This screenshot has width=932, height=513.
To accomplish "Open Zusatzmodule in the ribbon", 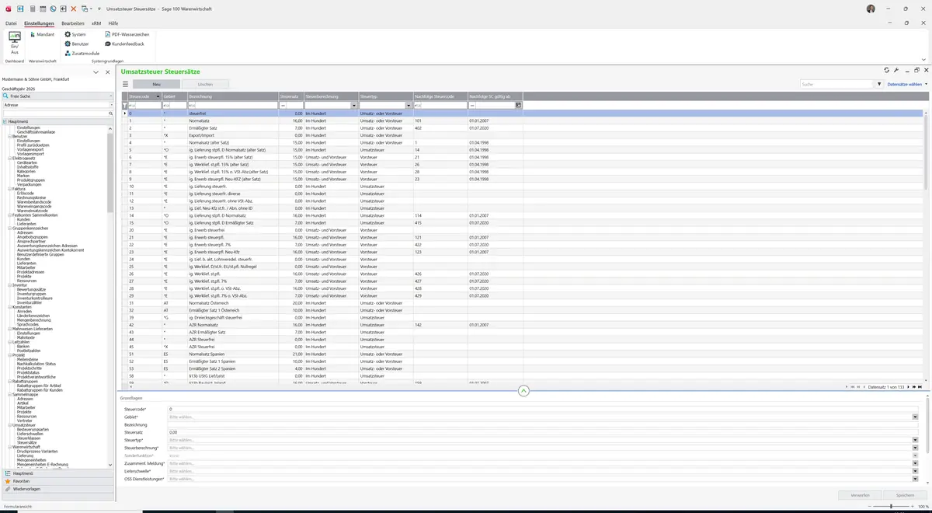I will tap(82, 53).
